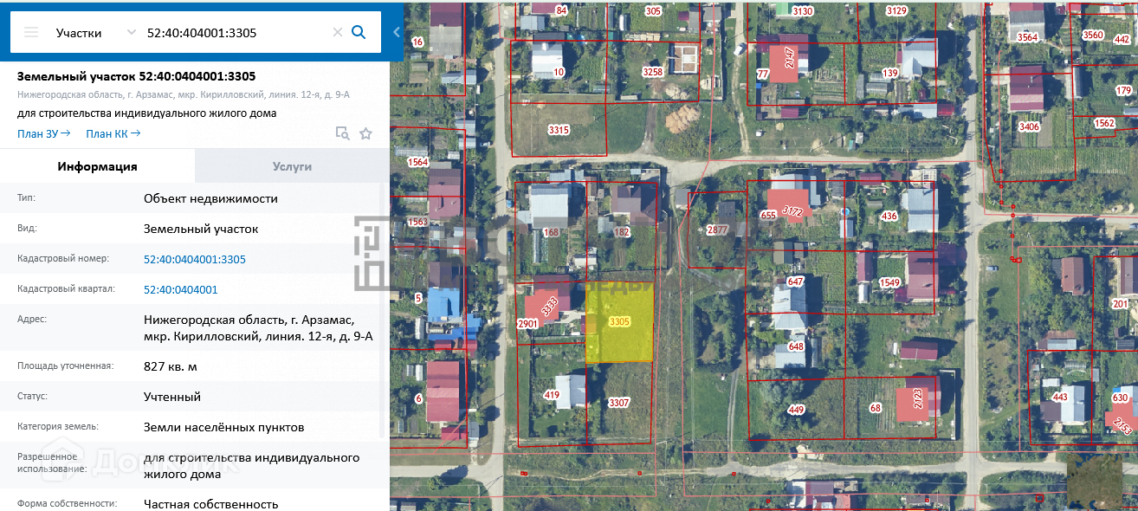The height and width of the screenshot is (511, 1138).
Task: Click area value 827 кв. м
Action: pyautogui.click(x=171, y=366)
